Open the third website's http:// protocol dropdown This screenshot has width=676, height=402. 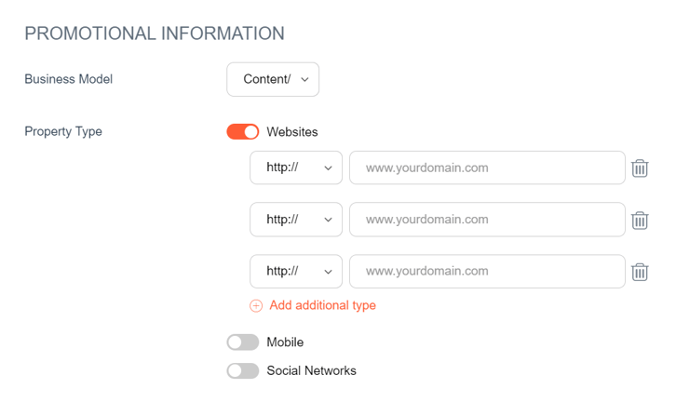pyautogui.click(x=296, y=272)
